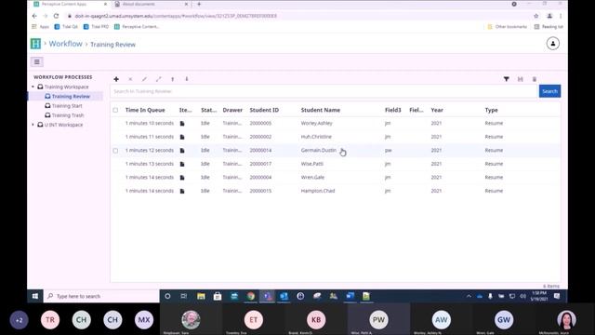Open the filter funnel icon
This screenshot has height=335, width=595.
tap(506, 79)
